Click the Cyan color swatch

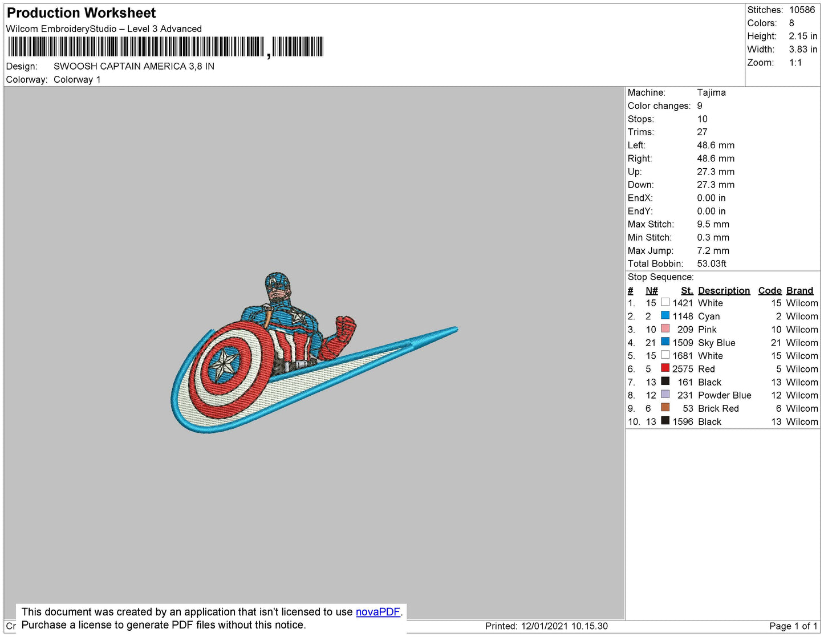pyautogui.click(x=665, y=315)
